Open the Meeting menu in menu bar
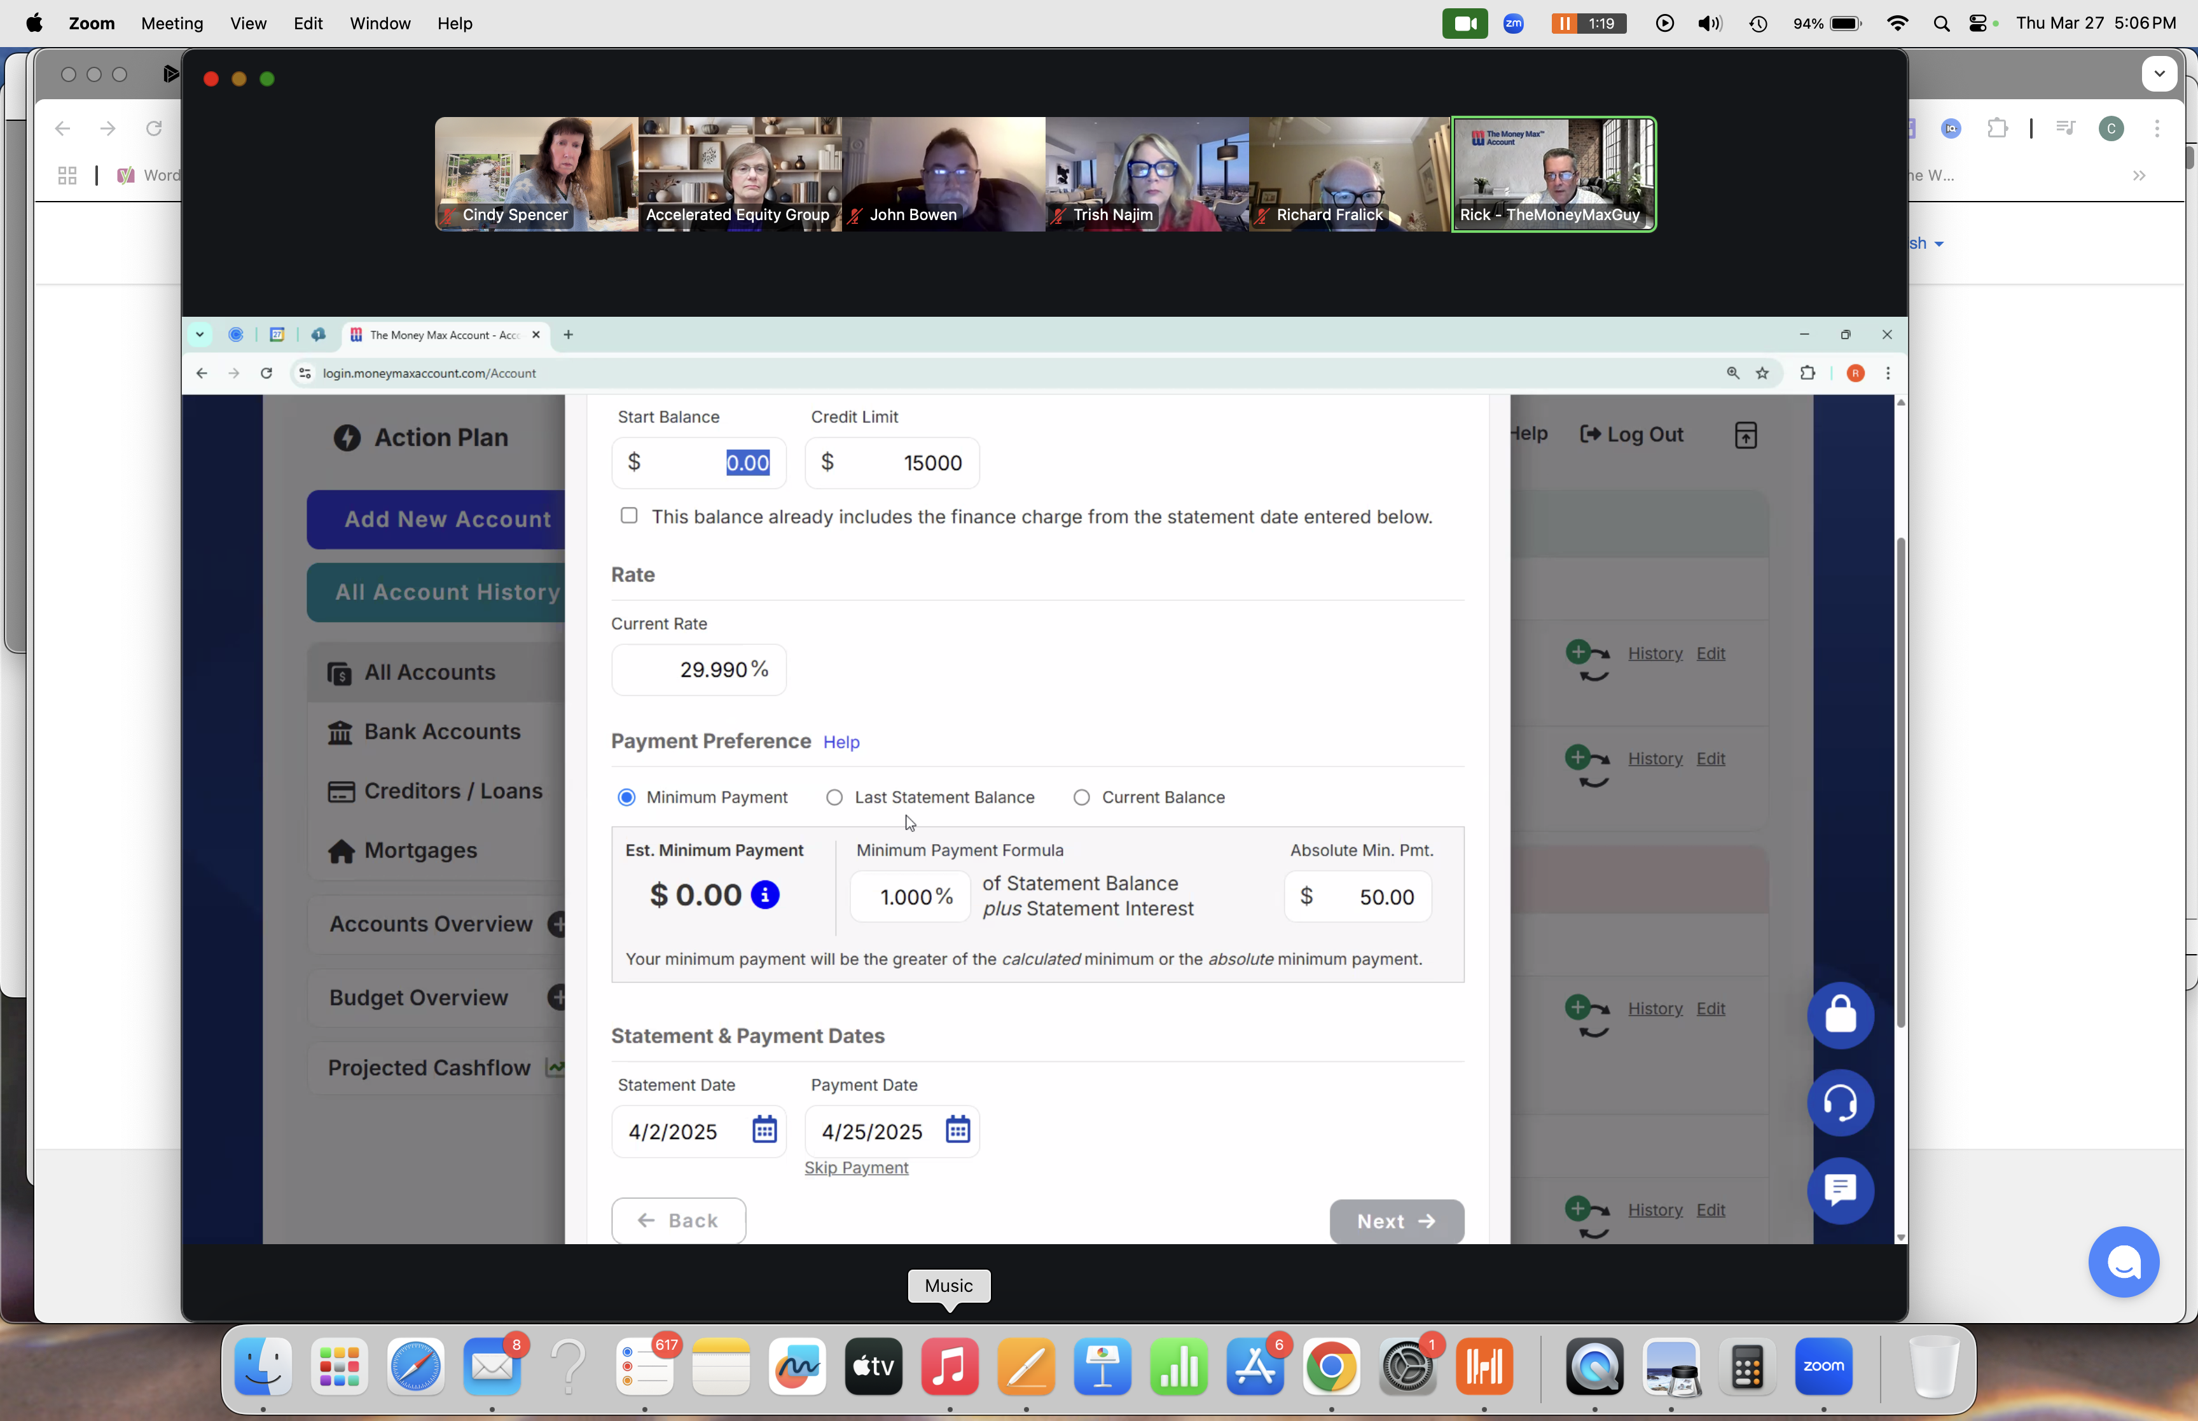This screenshot has width=2198, height=1421. 172,23
